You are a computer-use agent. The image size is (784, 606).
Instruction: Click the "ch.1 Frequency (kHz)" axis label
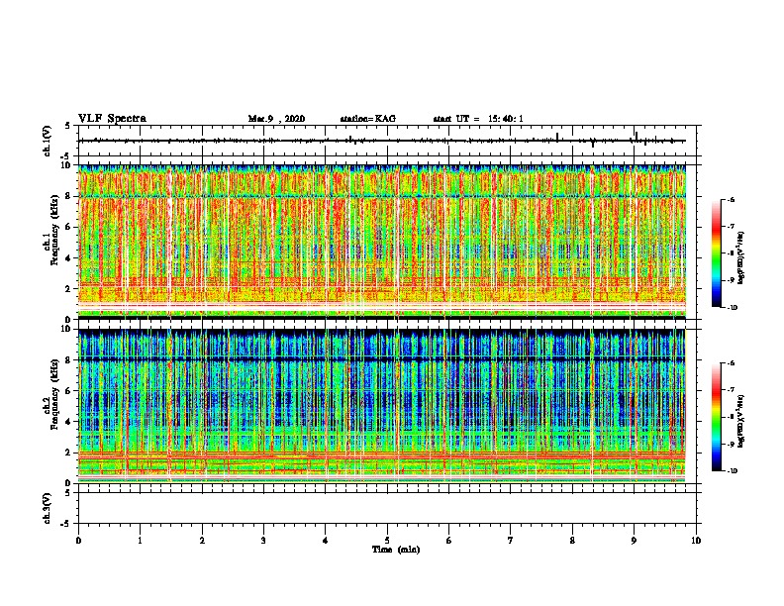51,232
